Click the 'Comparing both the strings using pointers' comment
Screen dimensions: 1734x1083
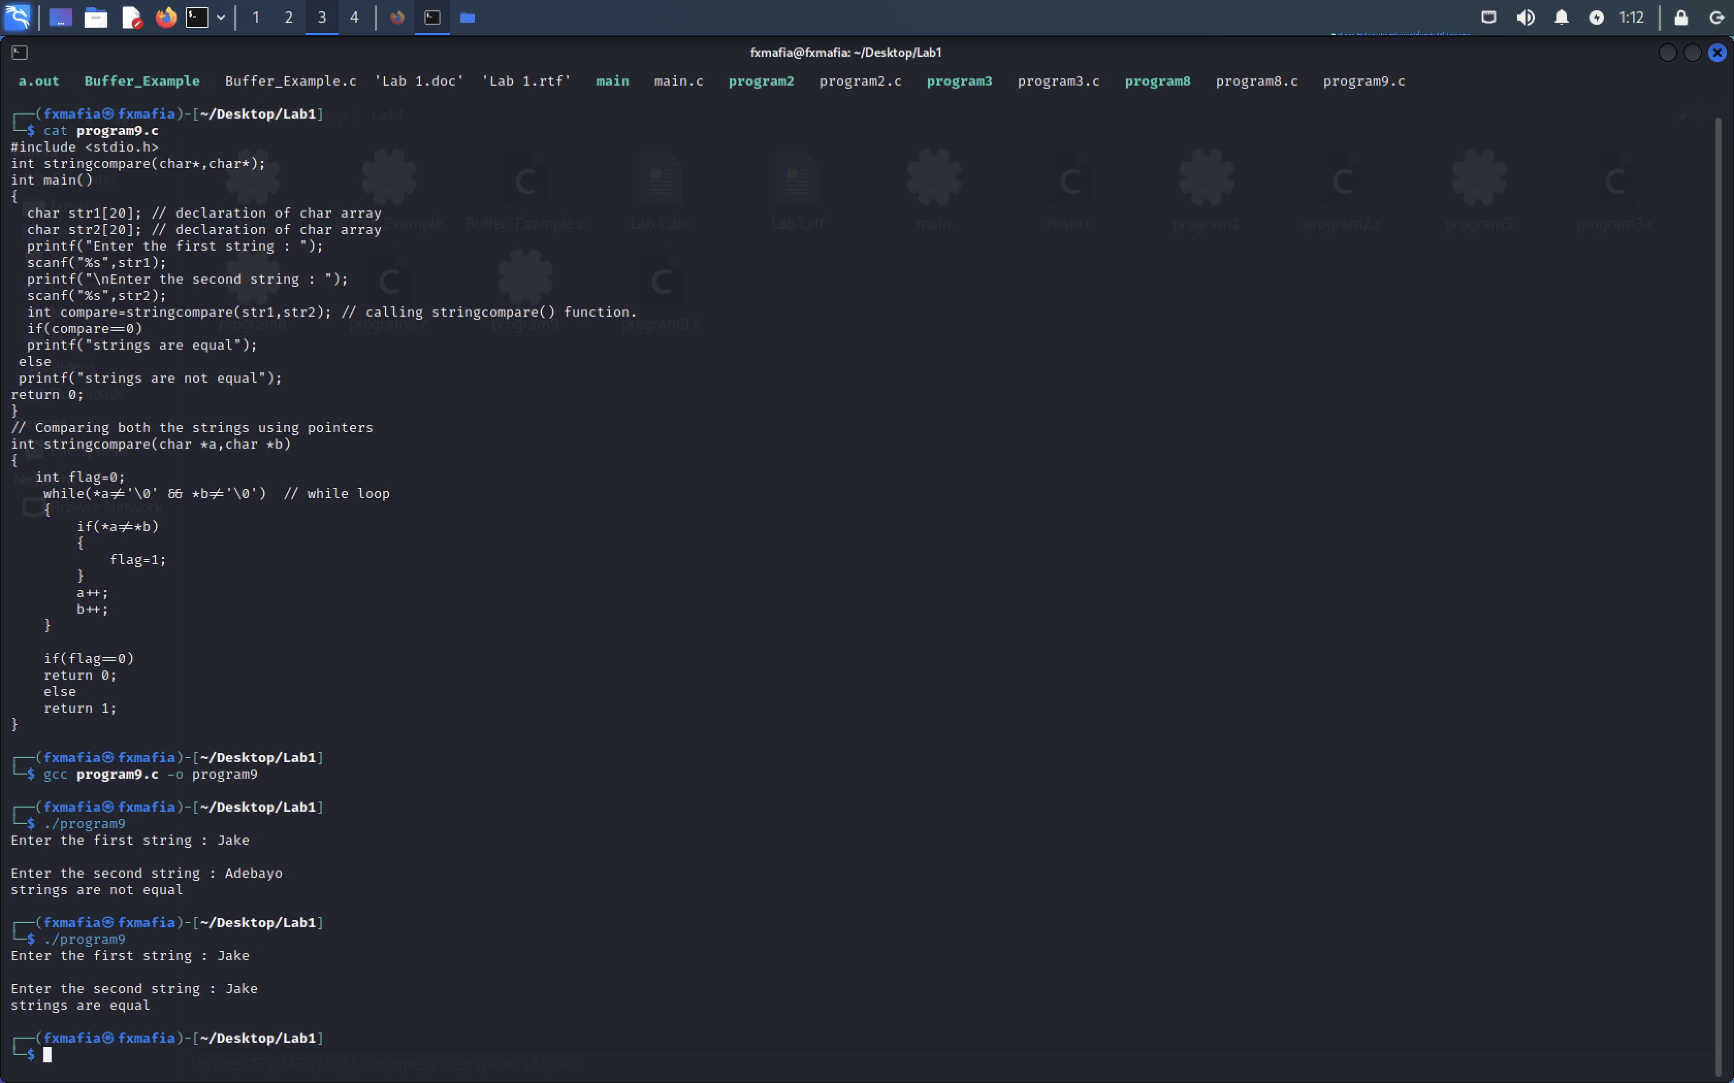click(x=192, y=428)
